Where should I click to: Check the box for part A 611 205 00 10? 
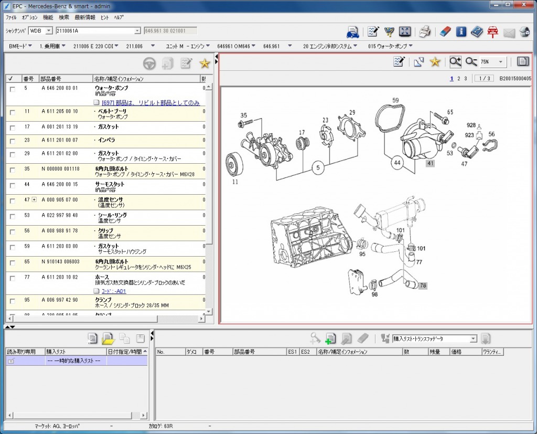click(x=13, y=112)
